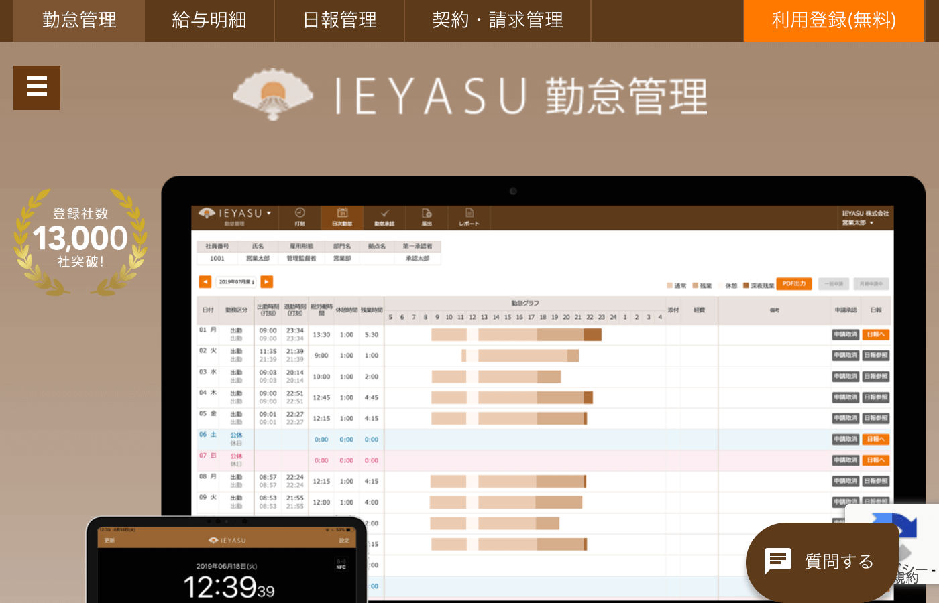Click 申請取消 button for 01 月 row

pyautogui.click(x=845, y=334)
